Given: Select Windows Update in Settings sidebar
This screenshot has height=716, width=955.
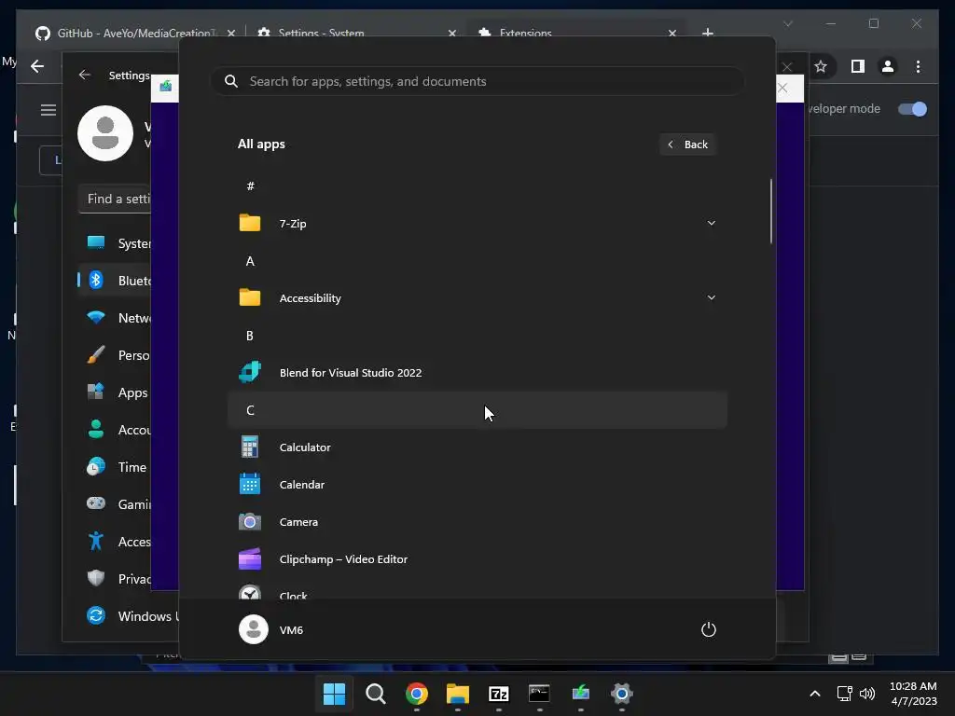Looking at the screenshot, I should [129, 616].
